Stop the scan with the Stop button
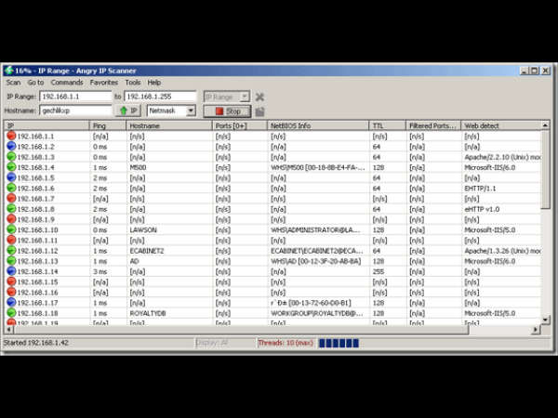The width and height of the screenshot is (558, 418). point(227,111)
